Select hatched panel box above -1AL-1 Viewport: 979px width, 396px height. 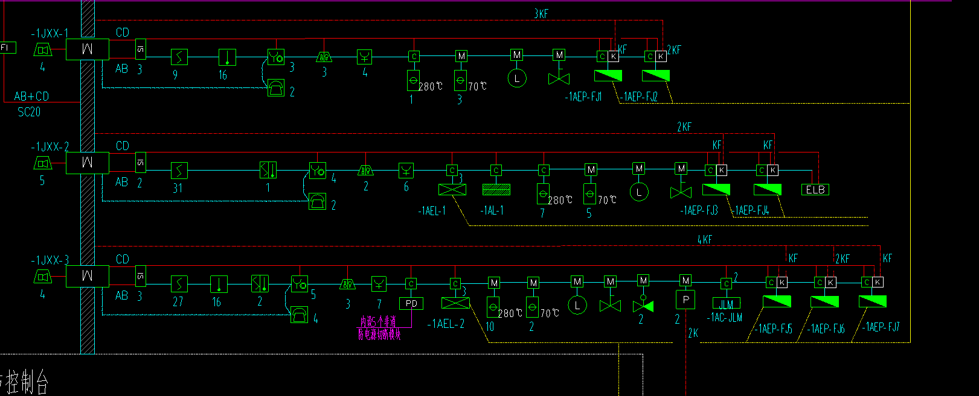(496, 189)
